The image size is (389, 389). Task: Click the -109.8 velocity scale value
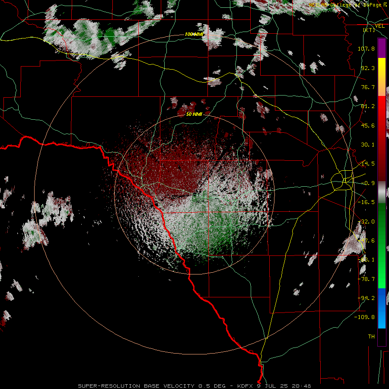pyautogui.click(x=364, y=317)
